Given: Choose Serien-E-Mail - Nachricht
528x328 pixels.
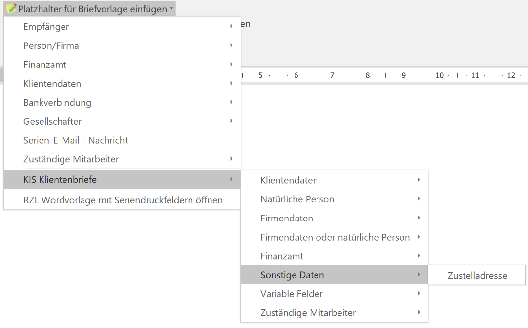Looking at the screenshot, I should [76, 140].
